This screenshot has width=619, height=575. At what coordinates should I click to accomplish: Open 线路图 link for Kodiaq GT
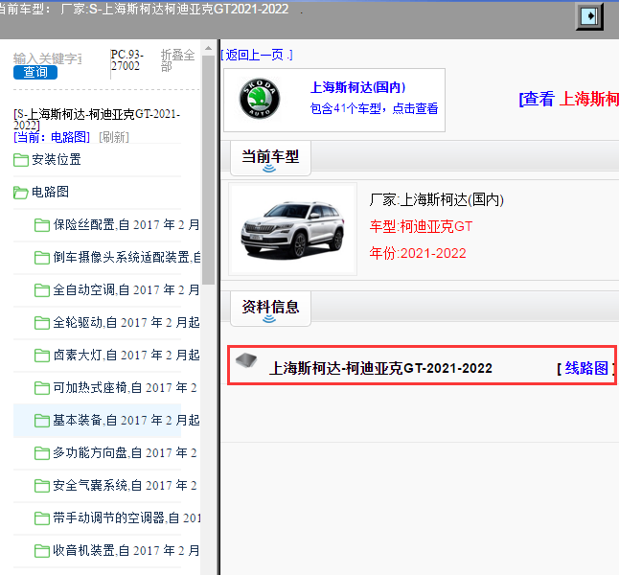pos(585,368)
